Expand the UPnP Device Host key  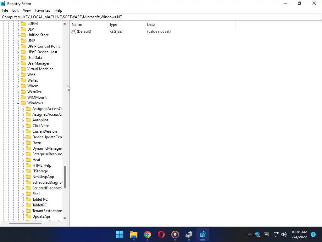pos(18,52)
